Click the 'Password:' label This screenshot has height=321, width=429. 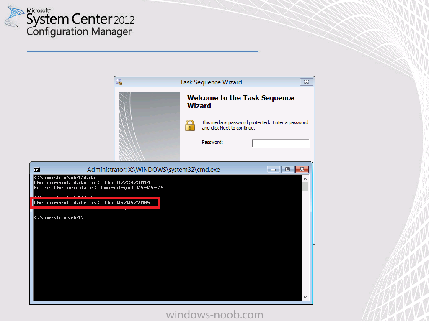tap(212, 142)
